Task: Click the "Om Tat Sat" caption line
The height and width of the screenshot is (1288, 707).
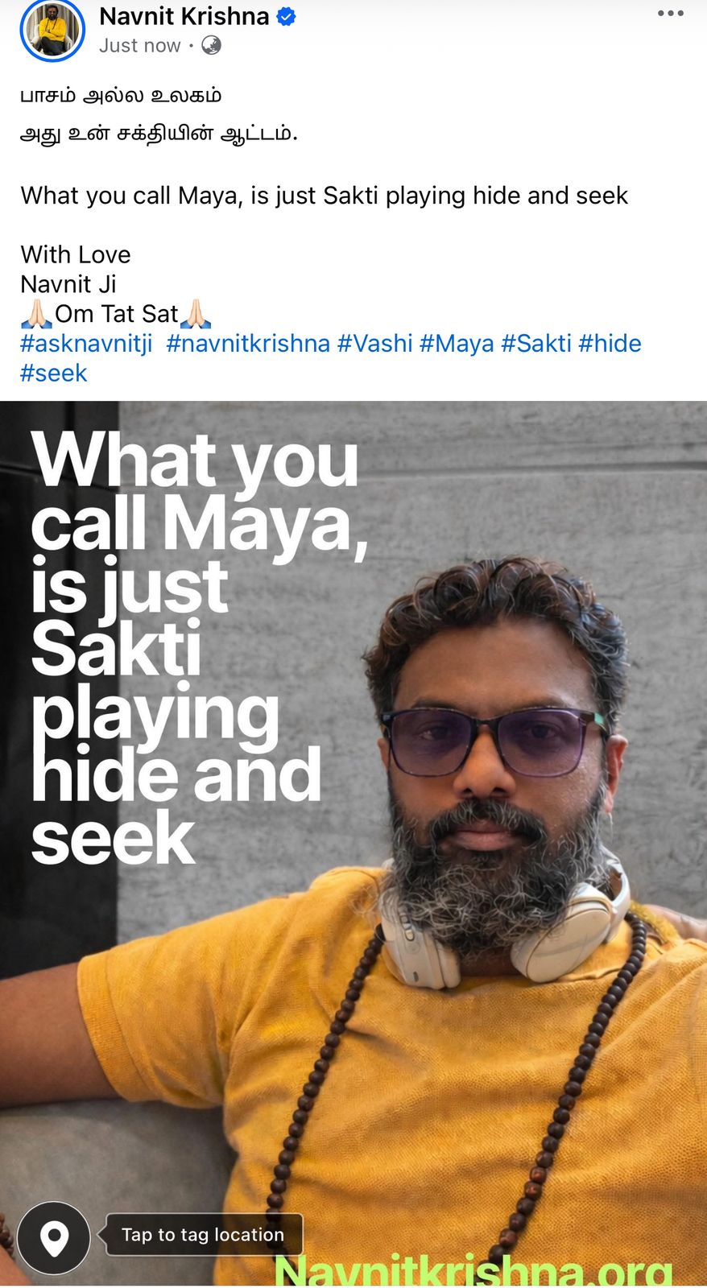Action: [x=116, y=314]
